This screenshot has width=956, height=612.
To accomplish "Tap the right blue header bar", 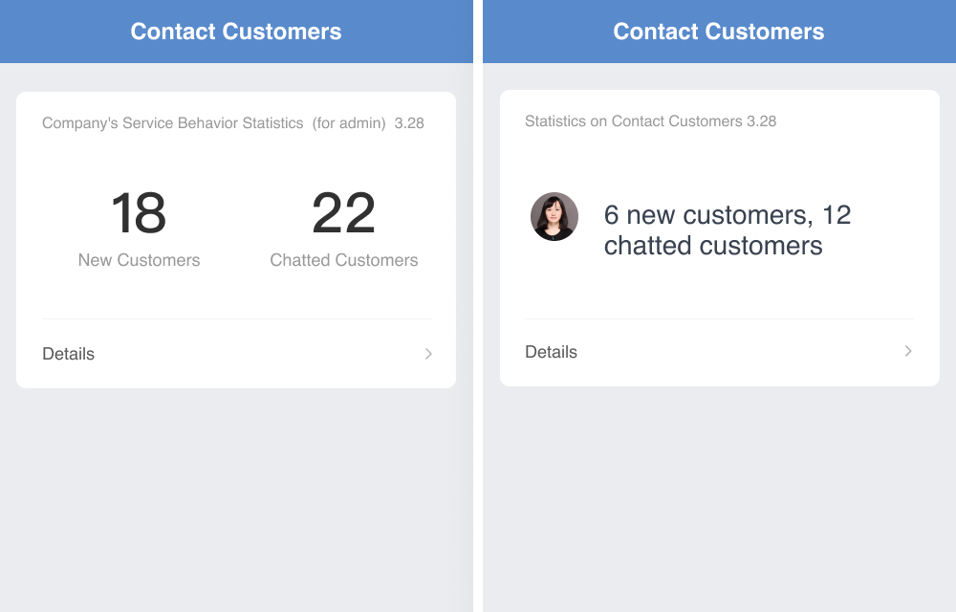I will click(x=720, y=32).
